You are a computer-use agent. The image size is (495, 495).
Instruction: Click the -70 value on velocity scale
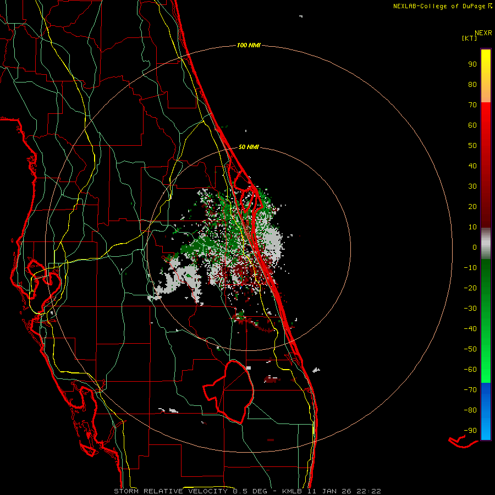point(470,390)
